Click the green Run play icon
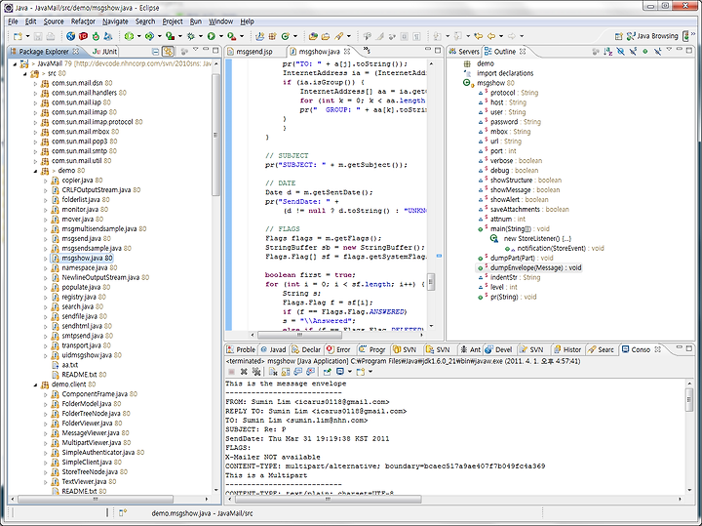 pyautogui.click(x=212, y=36)
